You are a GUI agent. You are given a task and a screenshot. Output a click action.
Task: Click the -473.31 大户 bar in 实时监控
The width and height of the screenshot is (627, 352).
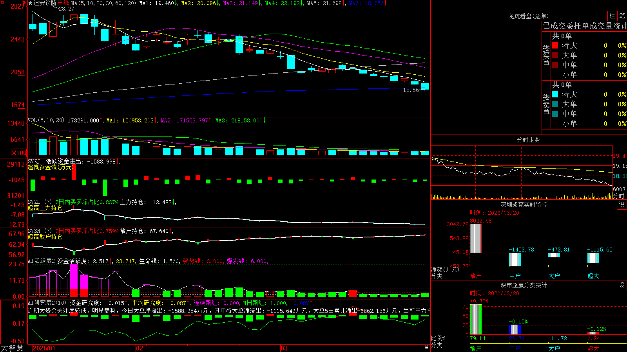(x=554, y=255)
